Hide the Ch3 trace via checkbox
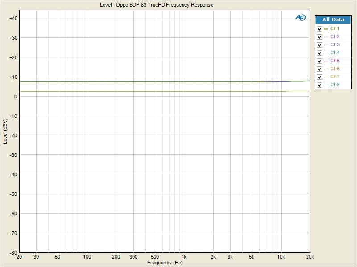Image resolution: width=357 pixels, height=267 pixels. (320, 45)
